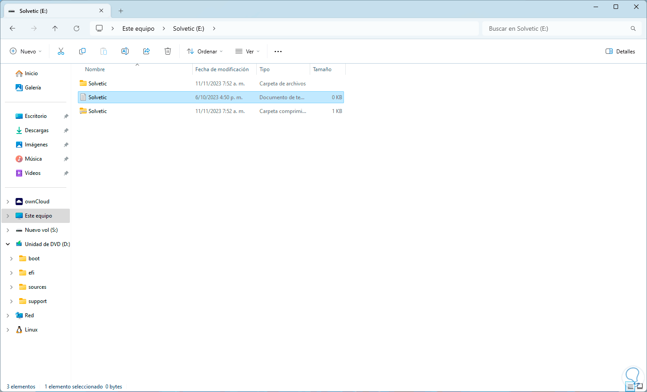647x392 pixels.
Task: Click Solvetic (E:) in the address bar
Action: [189, 28]
